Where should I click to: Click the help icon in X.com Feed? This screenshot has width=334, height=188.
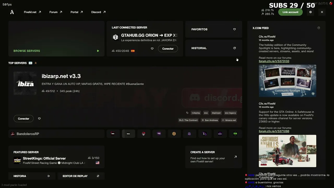coord(319,28)
